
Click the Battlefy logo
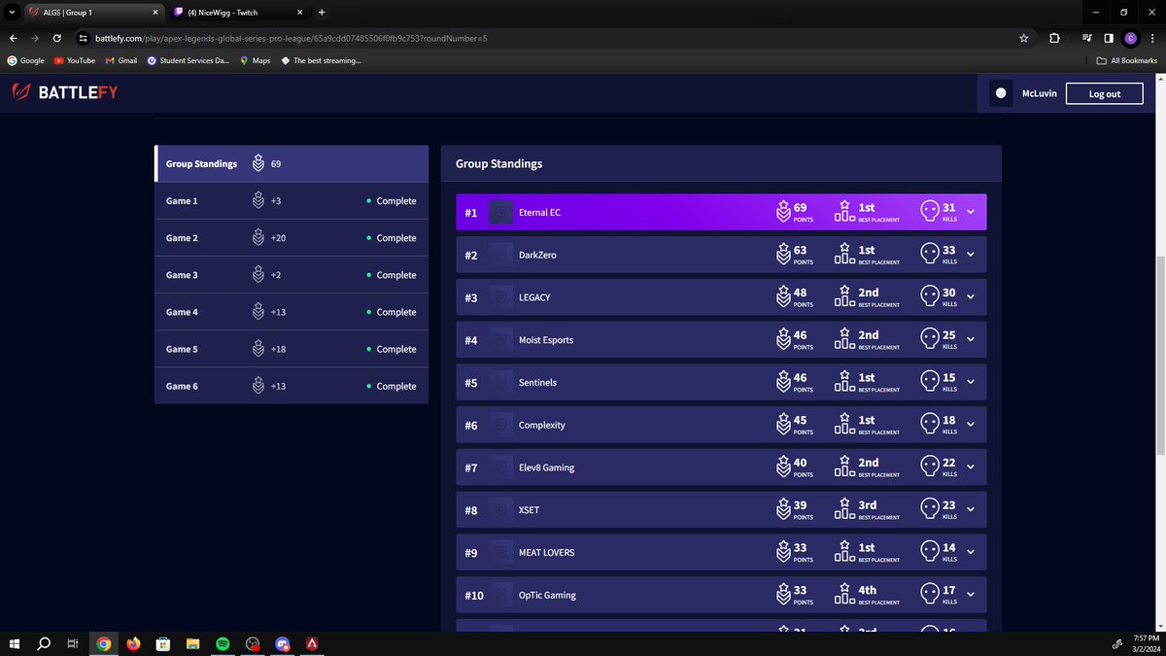pos(65,93)
